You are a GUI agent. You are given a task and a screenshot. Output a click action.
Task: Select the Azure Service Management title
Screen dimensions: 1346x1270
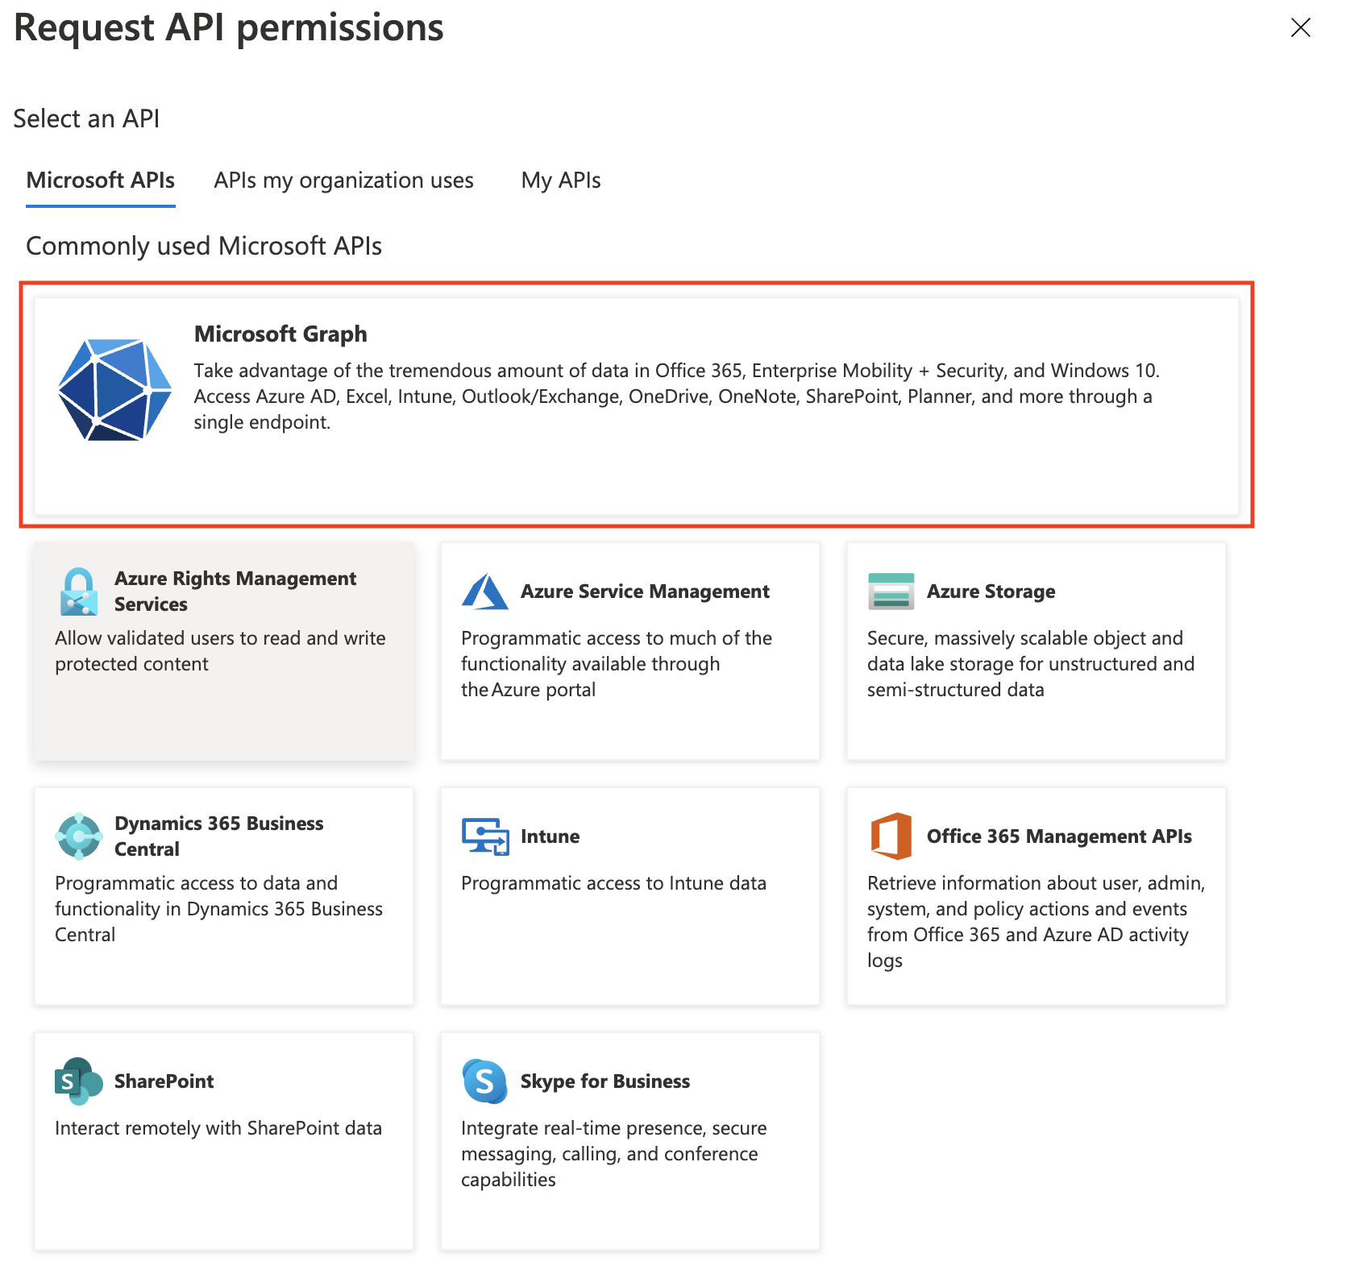(x=645, y=591)
